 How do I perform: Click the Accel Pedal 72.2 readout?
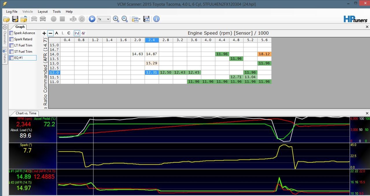49,124
